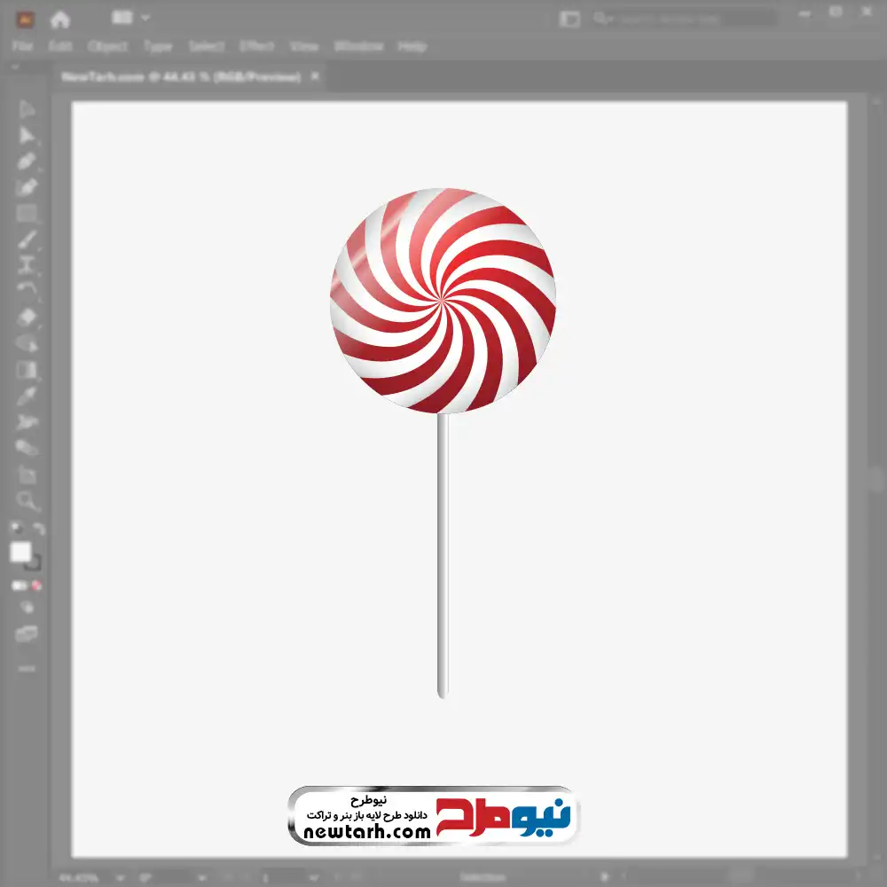Close the NewTarh.com document tab

[314, 77]
